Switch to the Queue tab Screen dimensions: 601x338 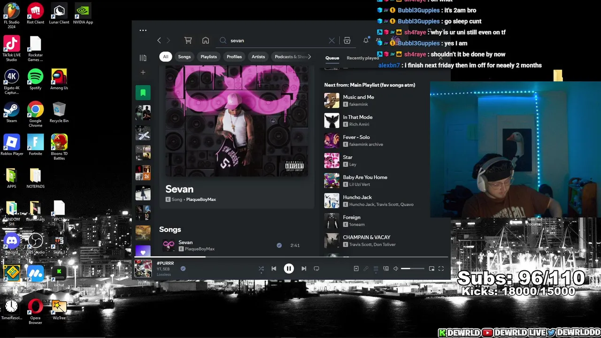[332, 58]
